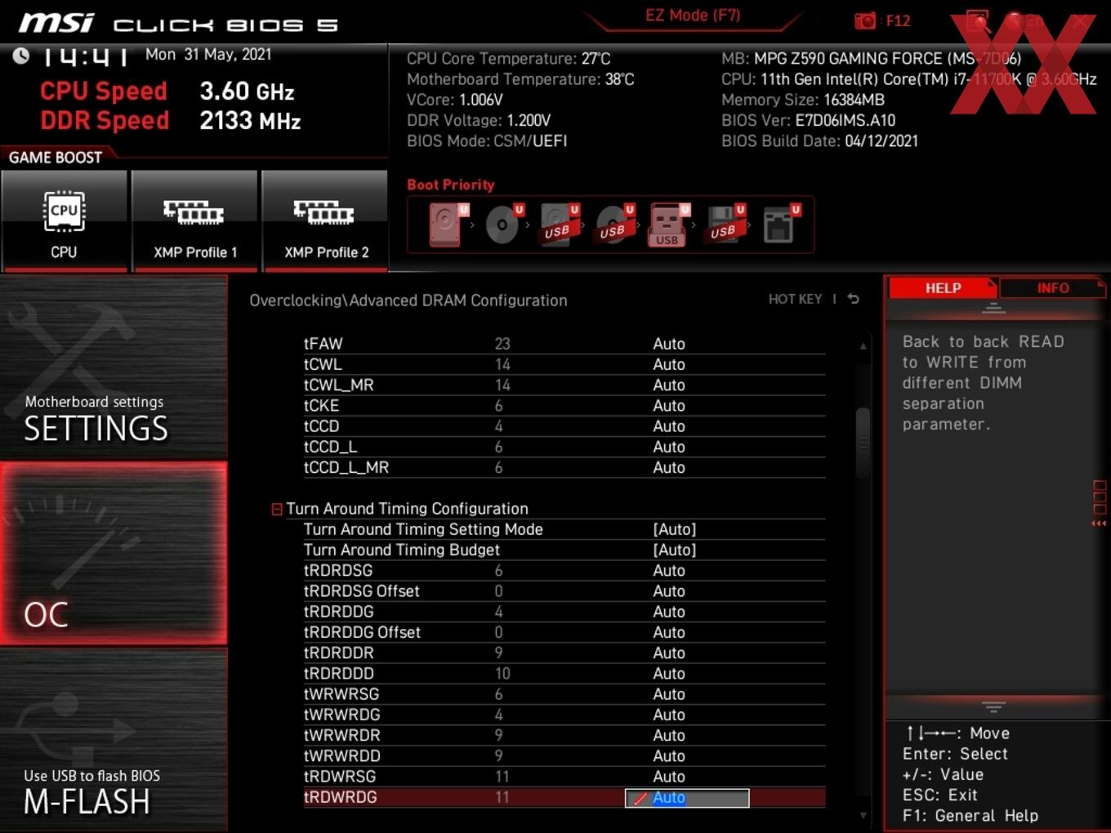The width and height of the screenshot is (1111, 833).
Task: Click the tCKE Auto value field
Action: (669, 406)
